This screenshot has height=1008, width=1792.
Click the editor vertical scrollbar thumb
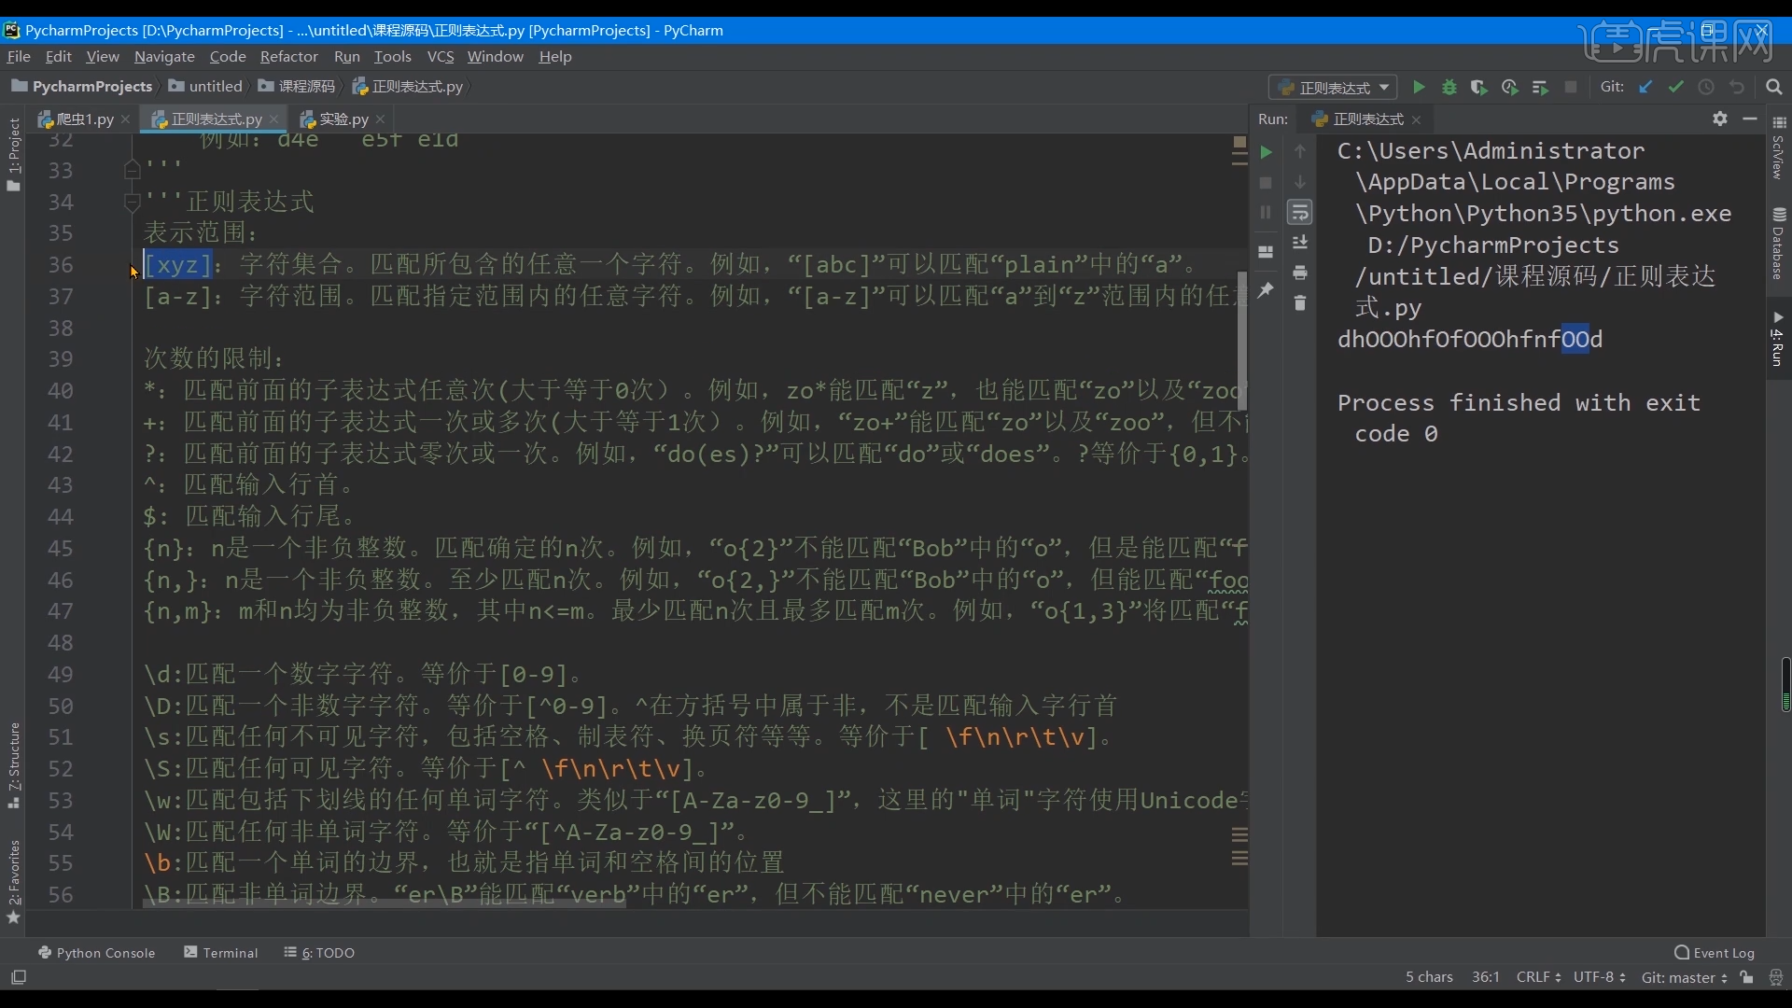click(x=1242, y=341)
